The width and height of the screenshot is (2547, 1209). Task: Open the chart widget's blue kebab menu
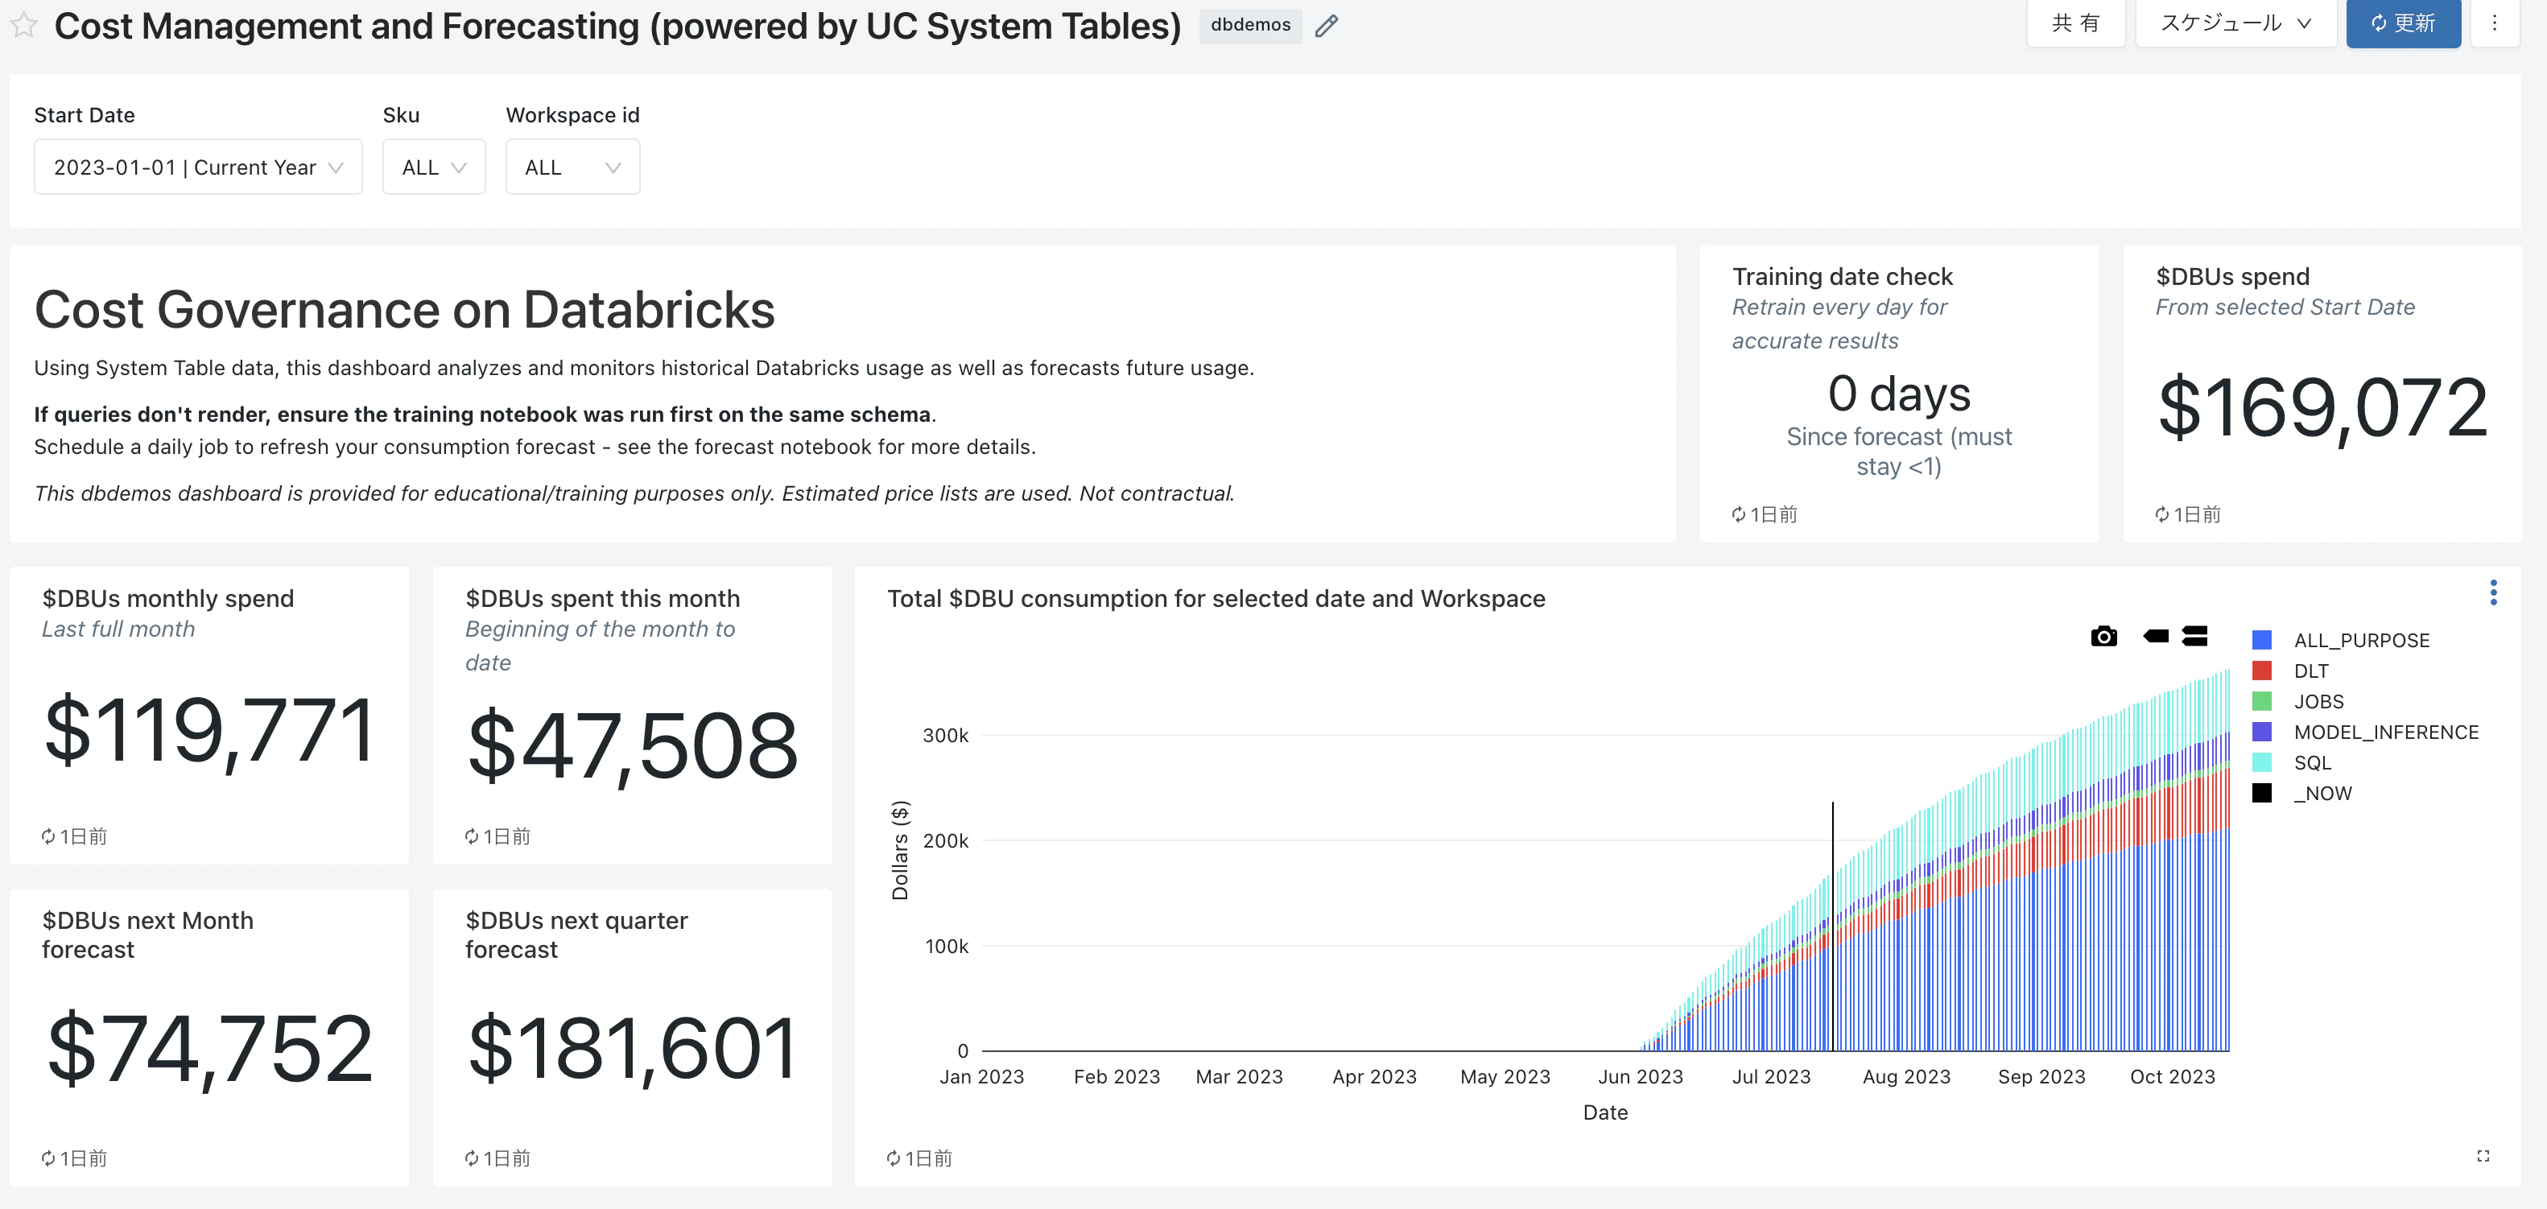point(2492,592)
